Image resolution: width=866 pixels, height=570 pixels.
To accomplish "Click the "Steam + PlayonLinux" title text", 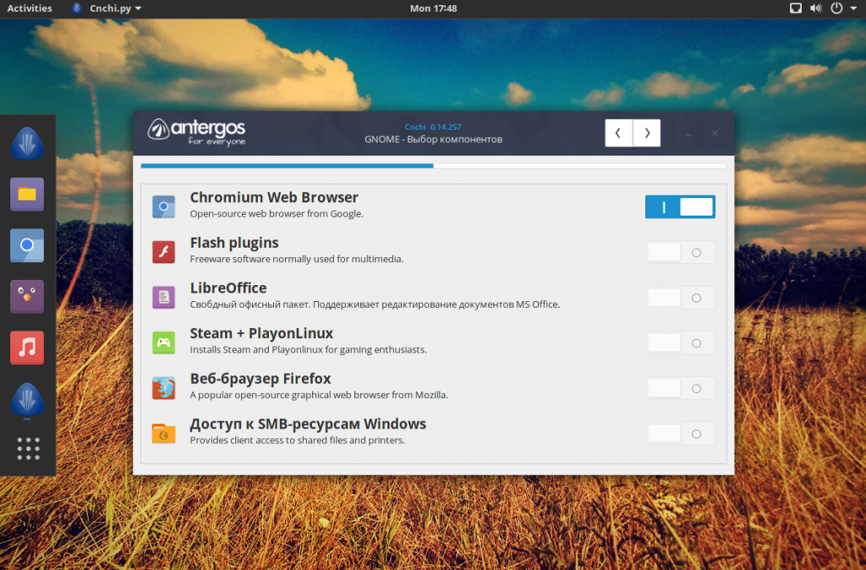I will coord(261,333).
